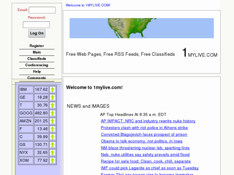Screen dimensions: 234x175
Task: Focus the Password input field
Action: [x=36, y=25]
